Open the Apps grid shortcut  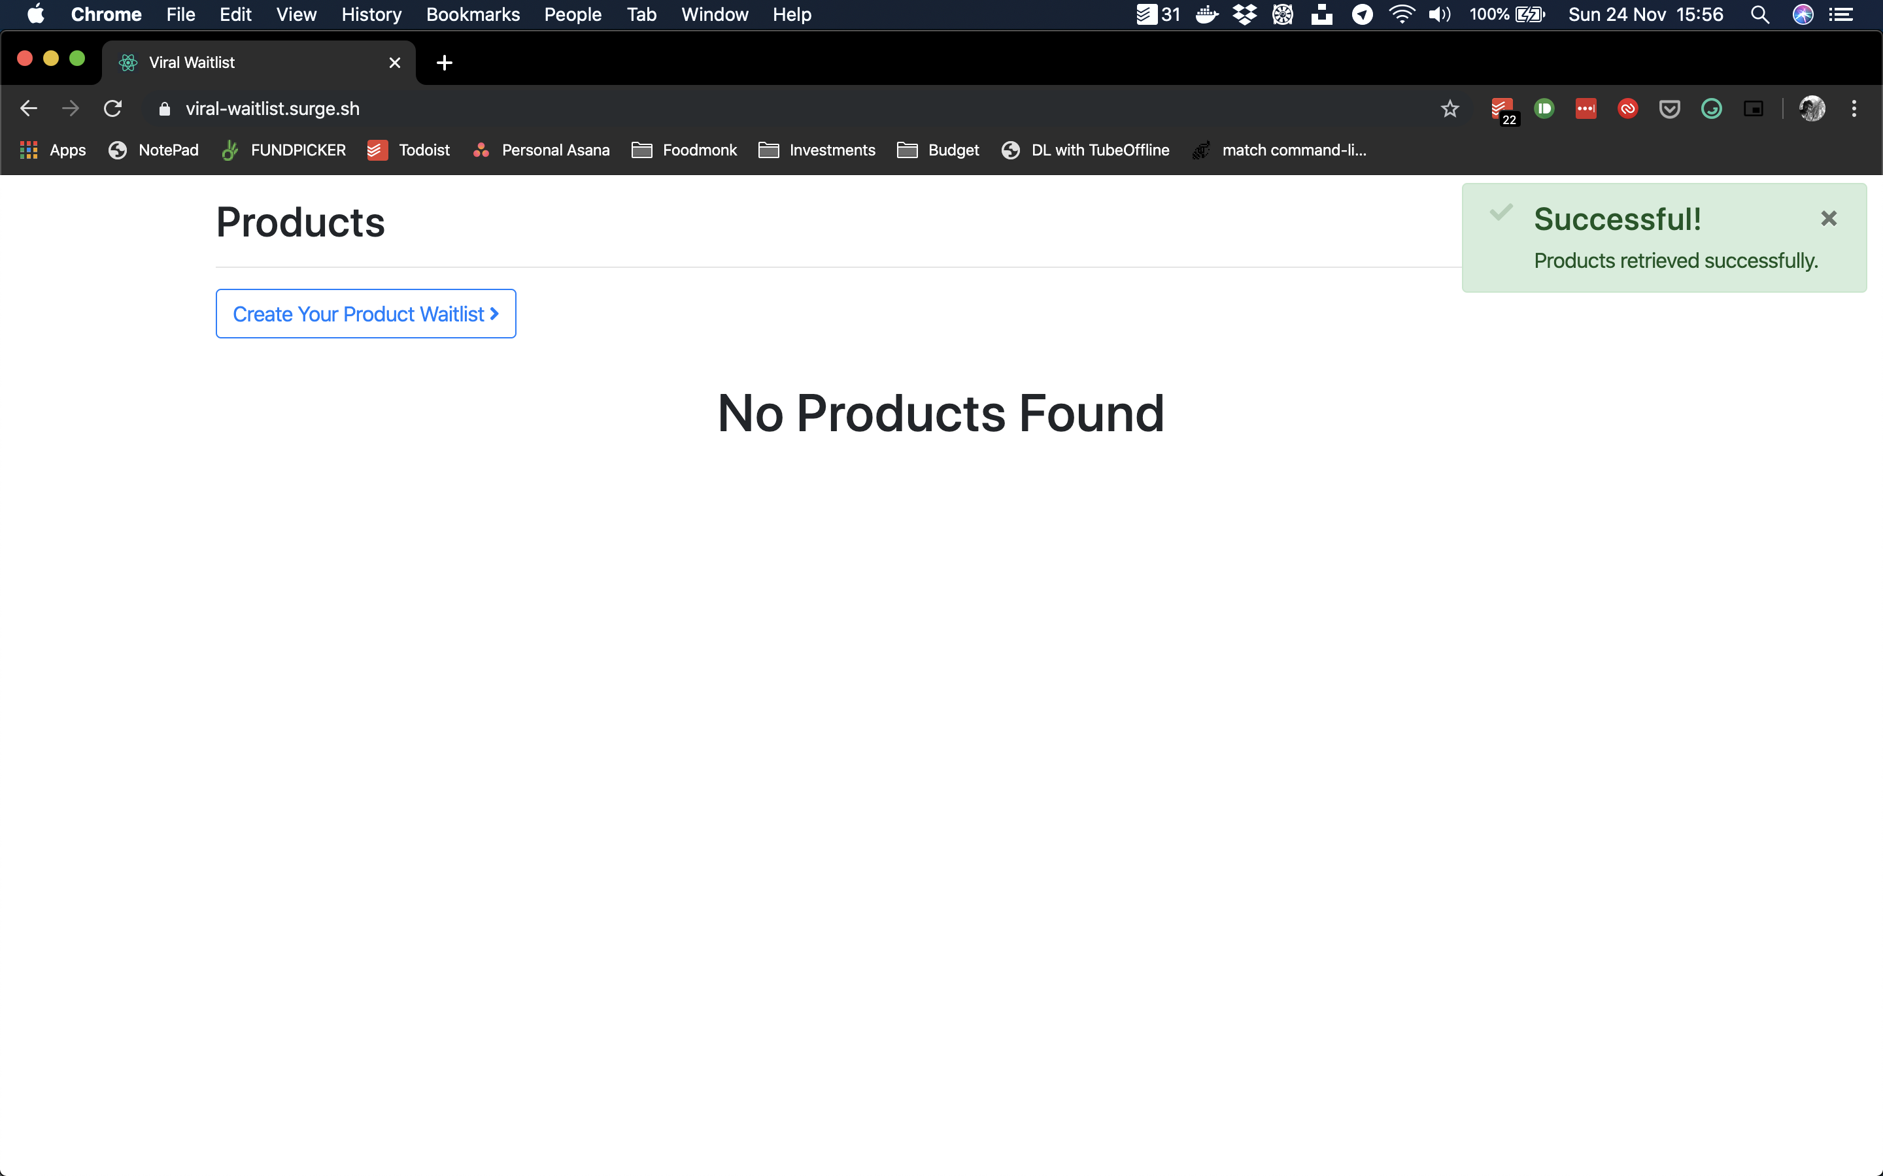coord(53,150)
